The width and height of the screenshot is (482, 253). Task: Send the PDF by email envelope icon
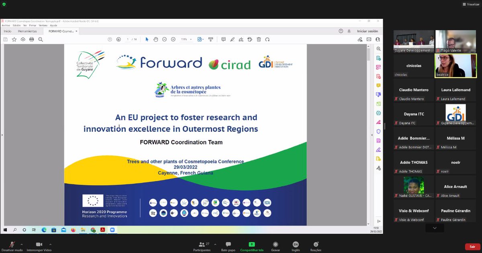point(369,39)
